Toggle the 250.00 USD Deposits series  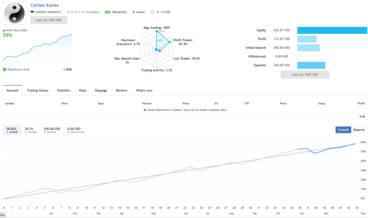pos(52,130)
